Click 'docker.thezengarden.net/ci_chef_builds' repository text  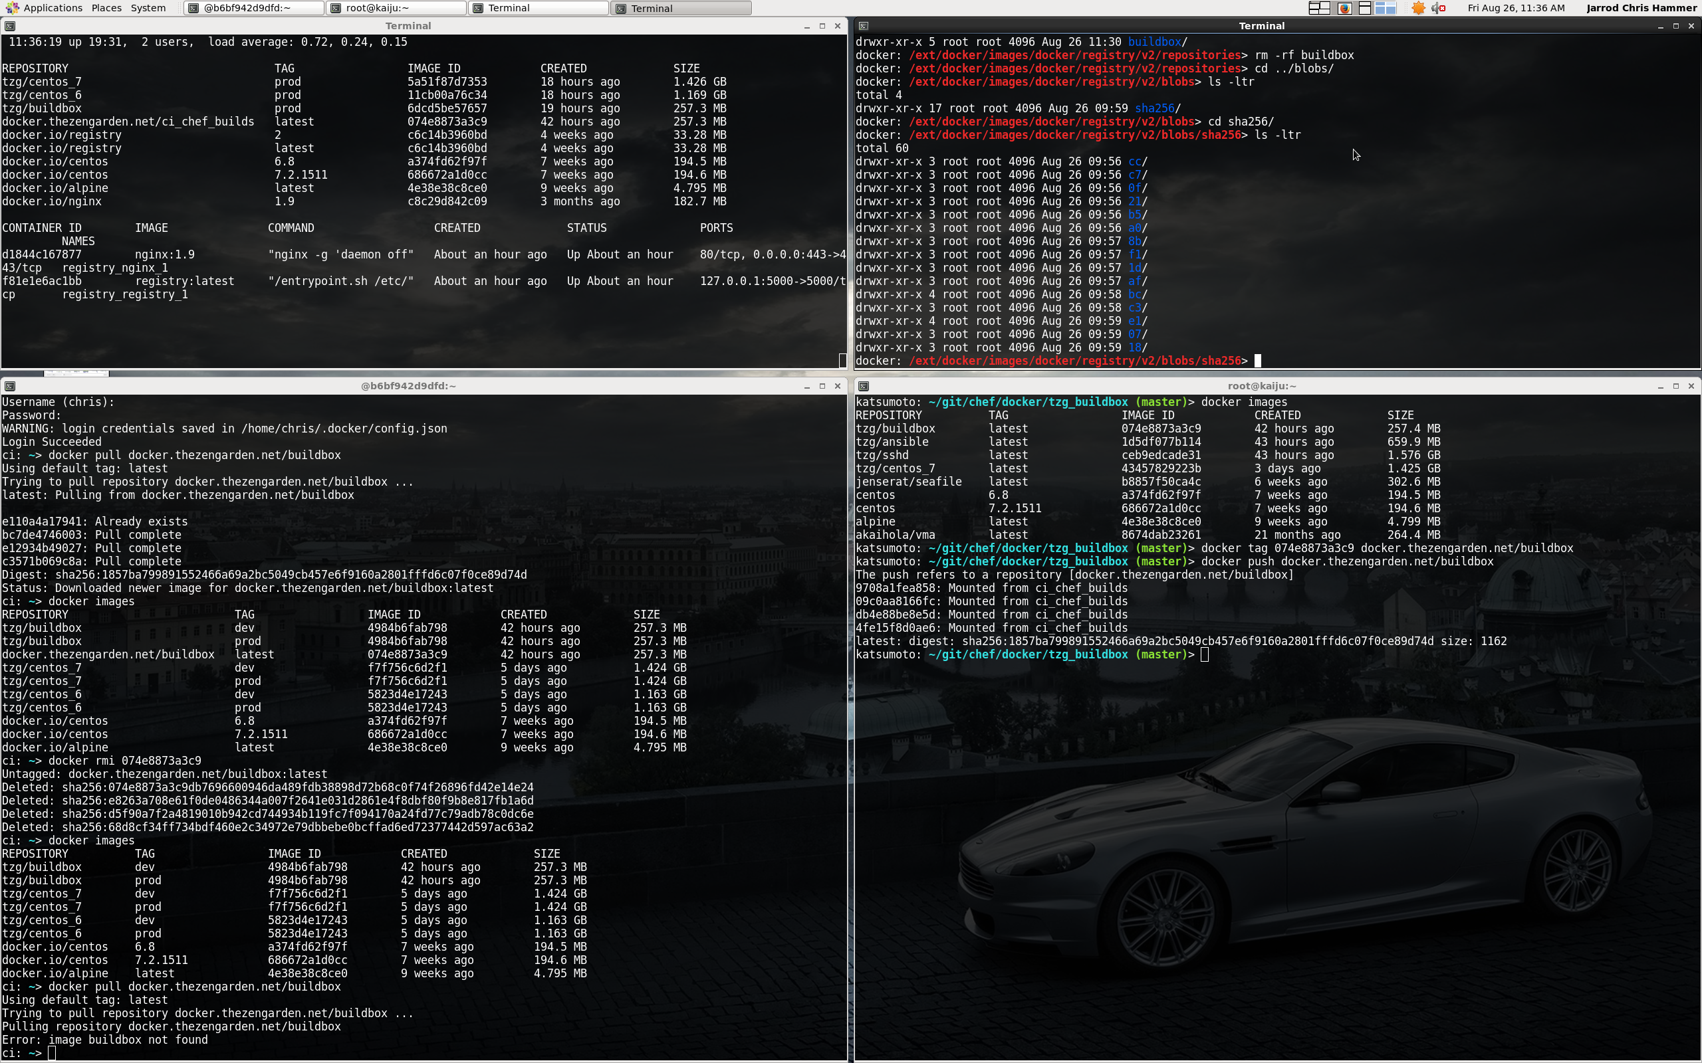click(x=128, y=122)
